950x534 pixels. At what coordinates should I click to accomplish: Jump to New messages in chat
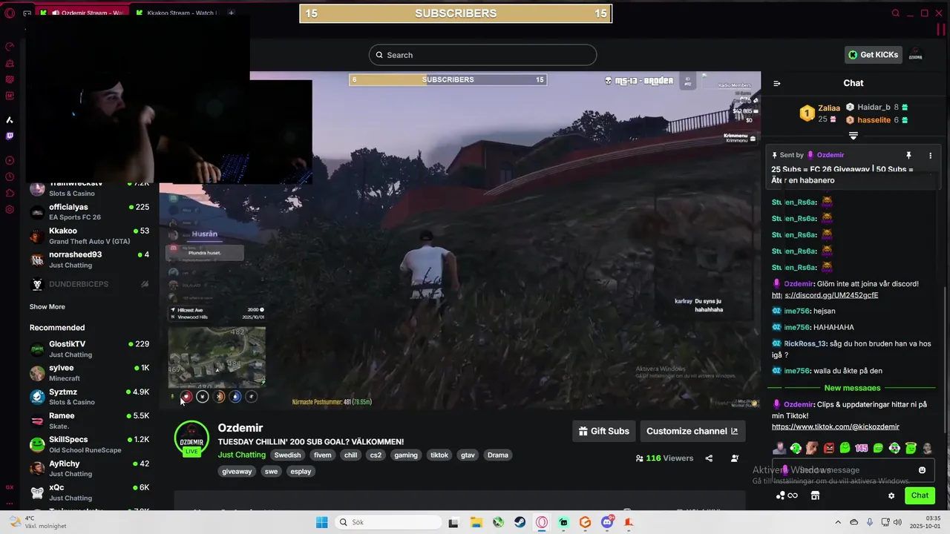(x=852, y=388)
